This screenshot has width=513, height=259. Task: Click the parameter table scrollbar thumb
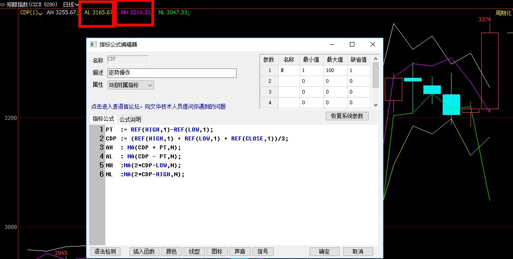point(375,75)
